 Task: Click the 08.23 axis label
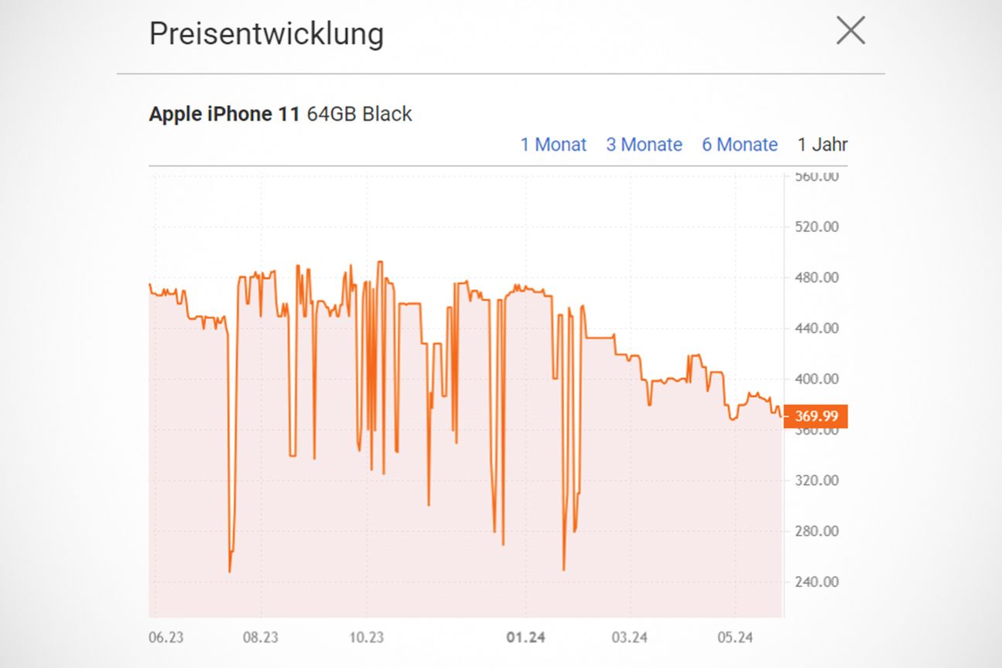pos(262,638)
